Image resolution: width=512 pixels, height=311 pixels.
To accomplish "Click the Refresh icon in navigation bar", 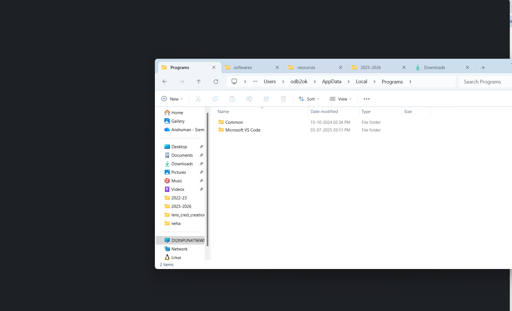I will (216, 82).
